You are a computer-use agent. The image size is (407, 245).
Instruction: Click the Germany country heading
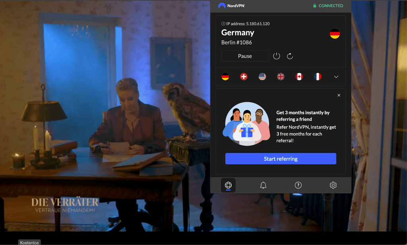(x=238, y=33)
